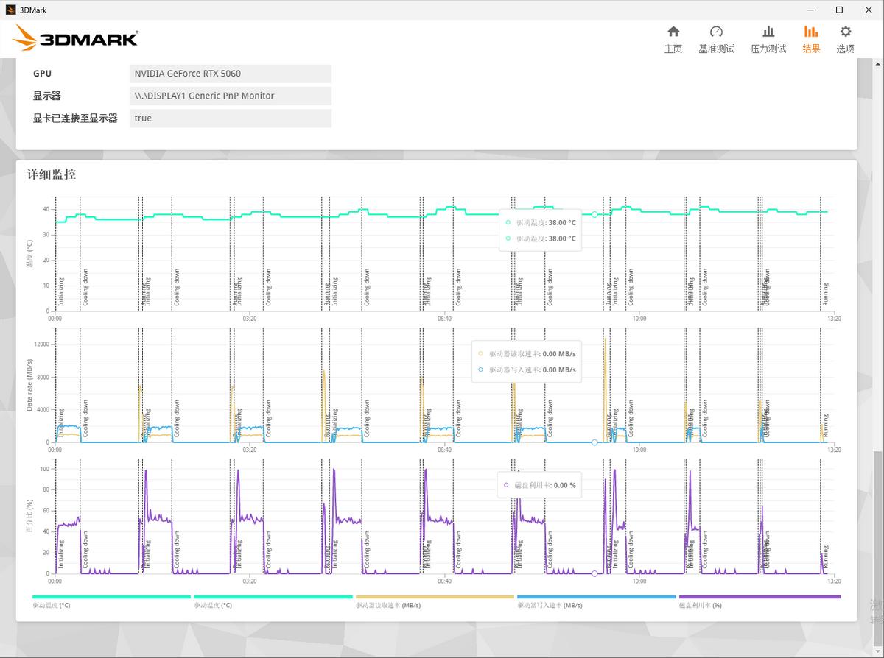
Task: Click the circle marker on the data rate chart
Action: coord(594,442)
